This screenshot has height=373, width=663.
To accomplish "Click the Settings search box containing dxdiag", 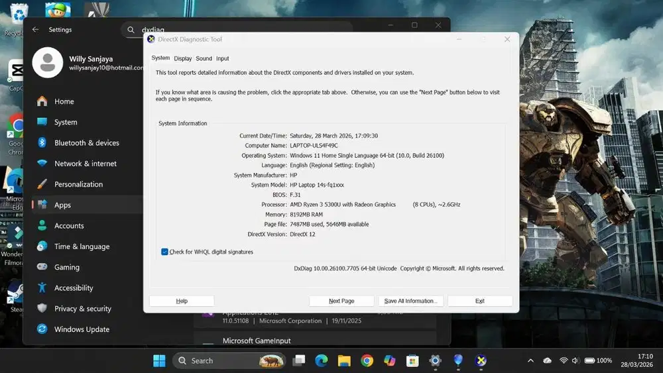I will [237, 30].
